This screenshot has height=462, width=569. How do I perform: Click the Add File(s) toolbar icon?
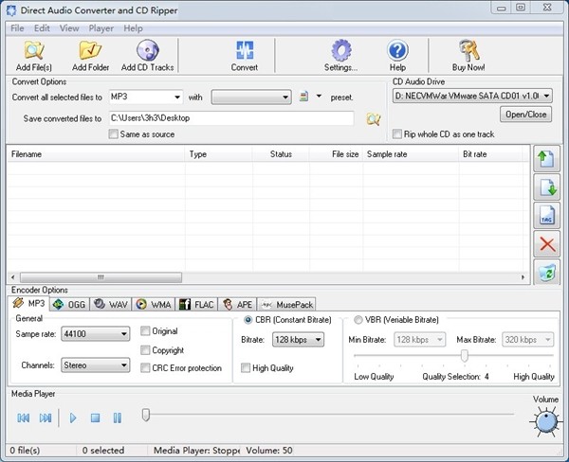click(34, 52)
